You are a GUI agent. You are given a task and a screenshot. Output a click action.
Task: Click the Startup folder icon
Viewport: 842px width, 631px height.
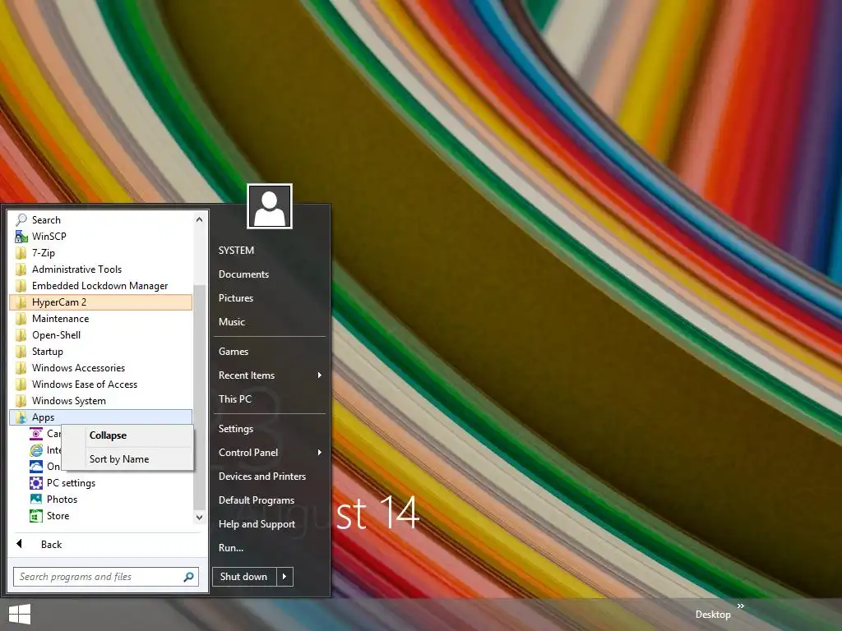[x=21, y=352]
